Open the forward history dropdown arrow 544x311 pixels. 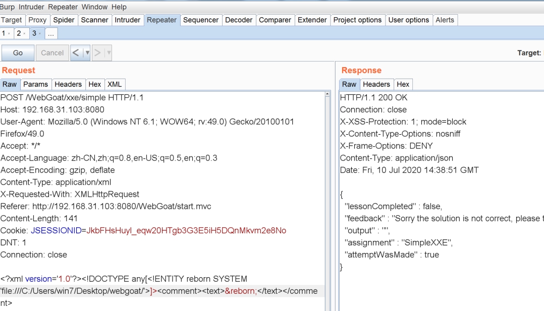pos(108,53)
